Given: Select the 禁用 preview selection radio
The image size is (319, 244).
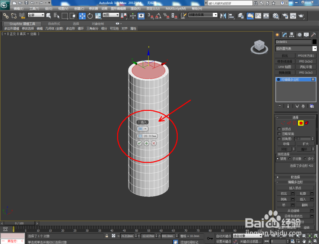Looking at the screenshot, I should [x=278, y=159].
